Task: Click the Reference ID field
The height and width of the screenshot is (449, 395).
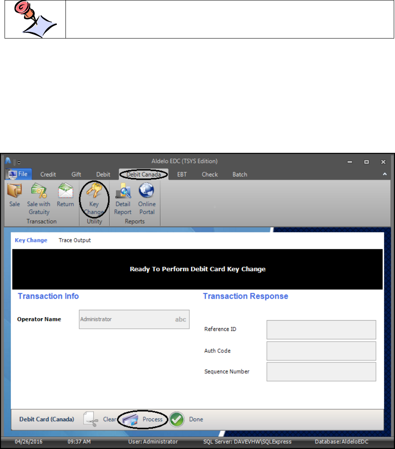Action: [x=321, y=330]
